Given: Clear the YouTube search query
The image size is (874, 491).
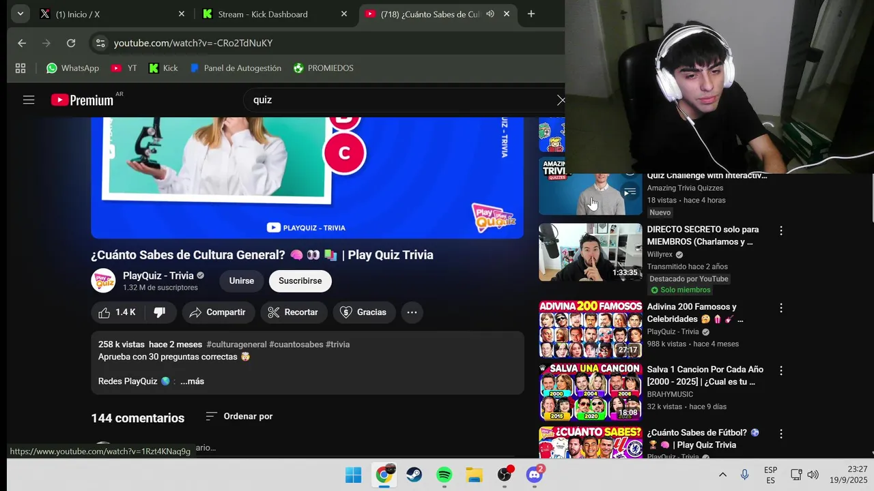Looking at the screenshot, I should pos(561,100).
